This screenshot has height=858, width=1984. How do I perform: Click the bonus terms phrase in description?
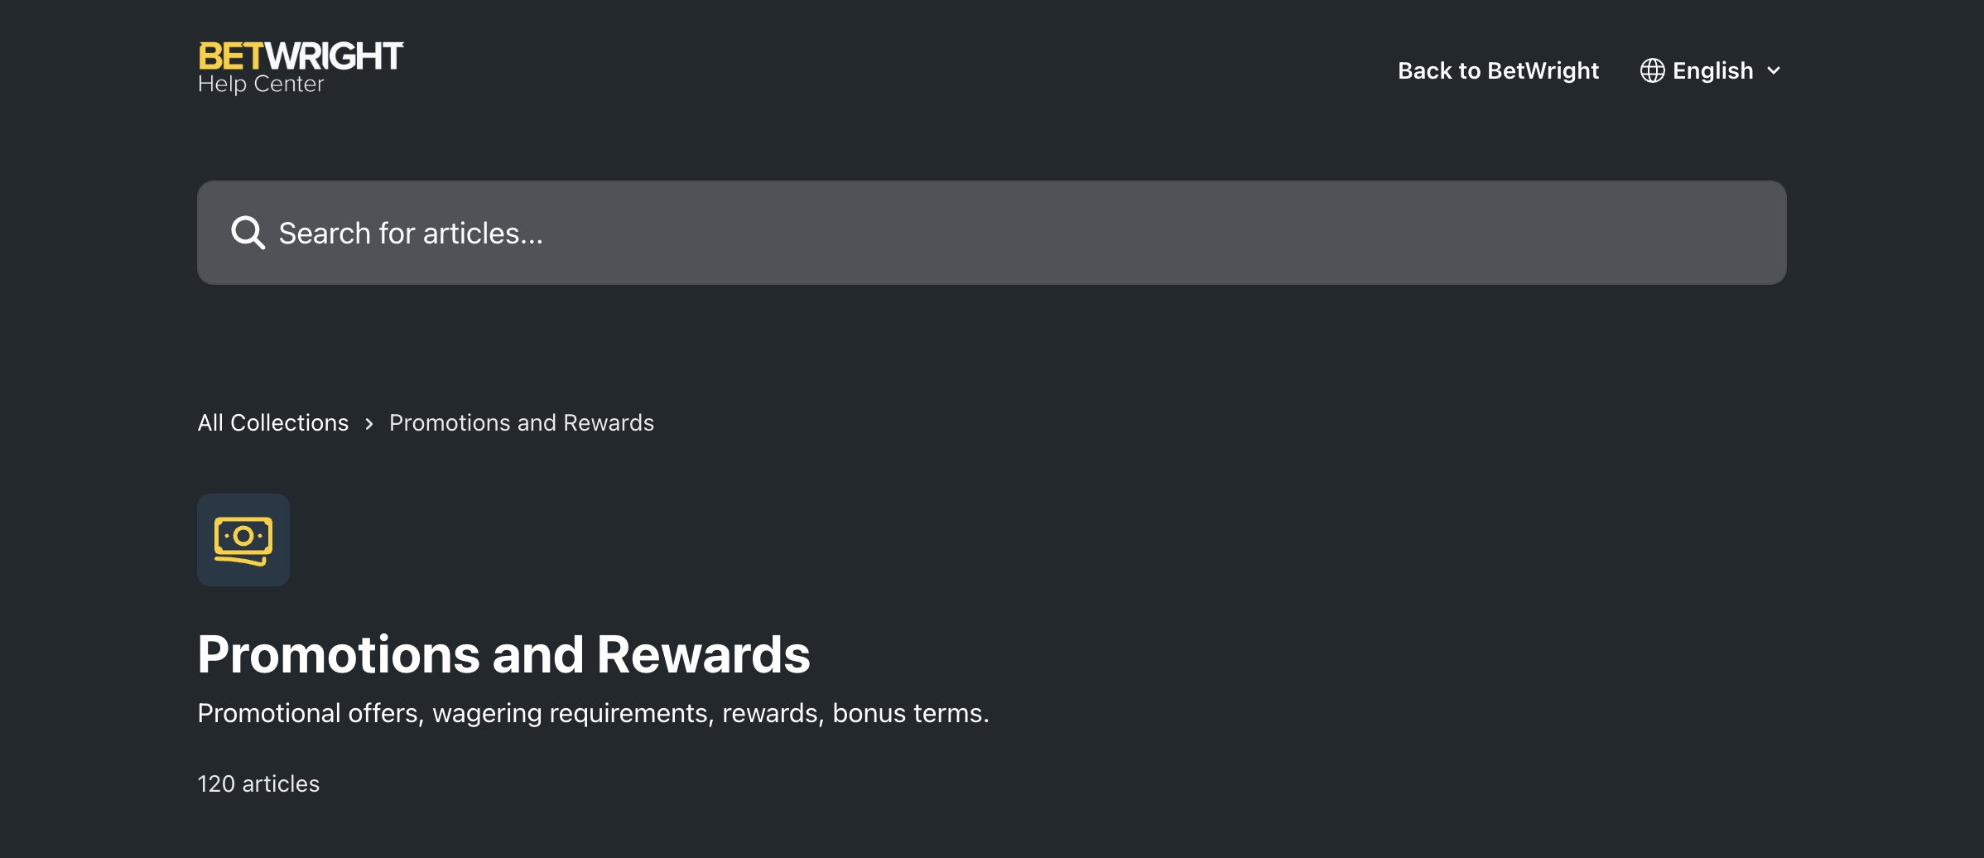click(909, 713)
